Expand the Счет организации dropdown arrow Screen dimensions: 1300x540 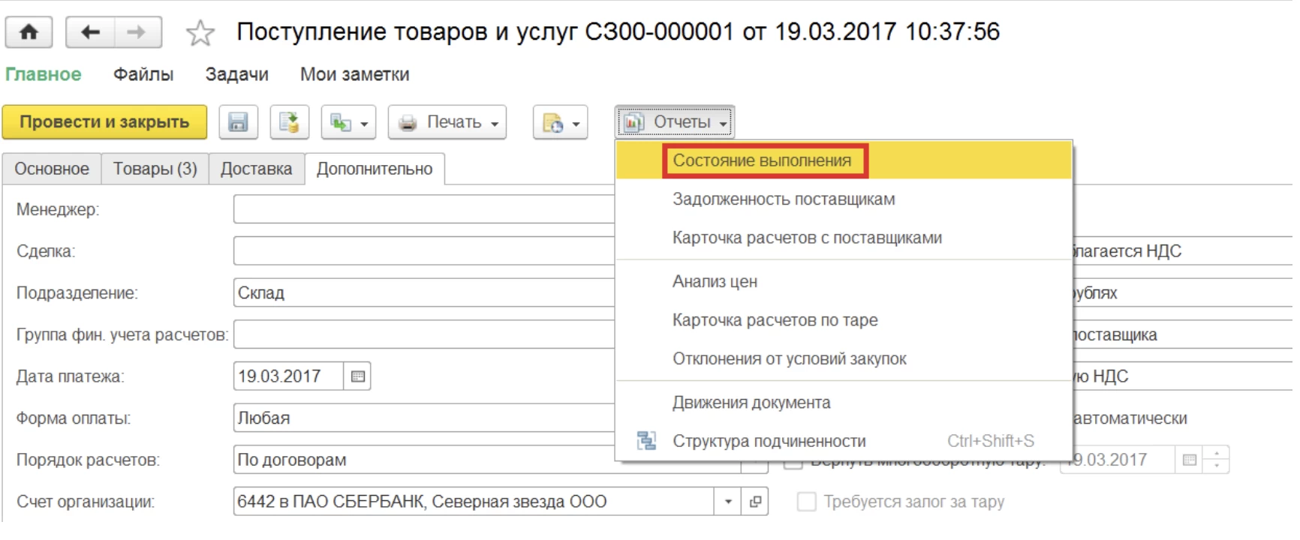tap(727, 502)
